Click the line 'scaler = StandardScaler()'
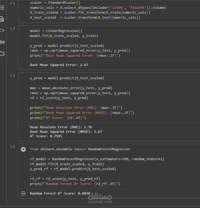Image resolution: width=200 pixels, height=208 pixels. (55, 3)
